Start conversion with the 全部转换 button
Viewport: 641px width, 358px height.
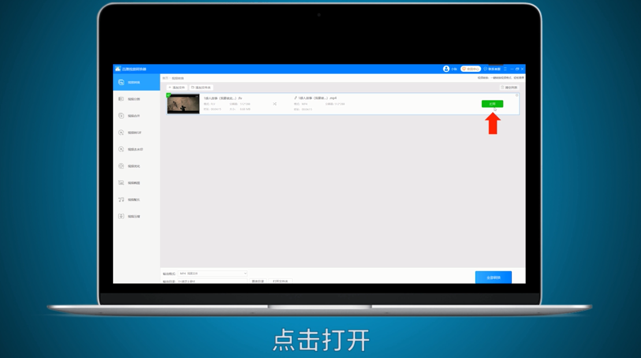pos(494,277)
